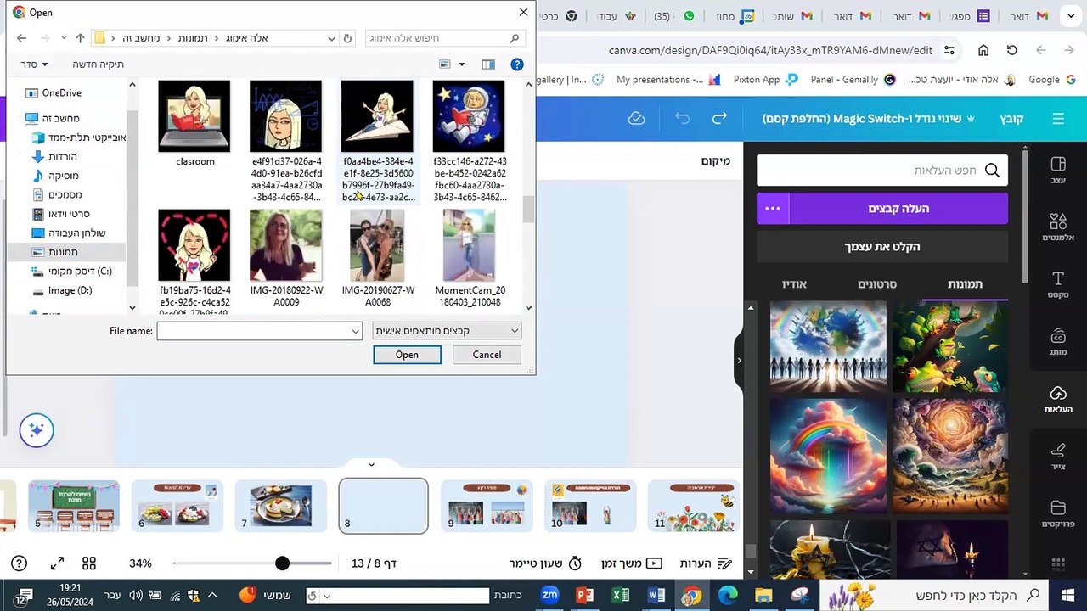Screen dimensions: 1087x611
Task: Switch to the תמונות images tab in uploads
Action: point(965,284)
